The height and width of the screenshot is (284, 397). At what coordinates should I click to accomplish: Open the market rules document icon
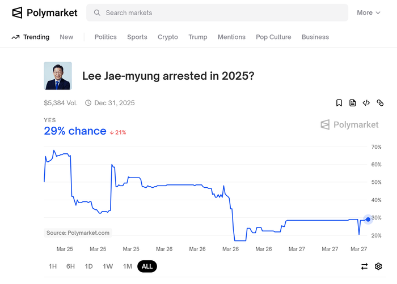(353, 103)
